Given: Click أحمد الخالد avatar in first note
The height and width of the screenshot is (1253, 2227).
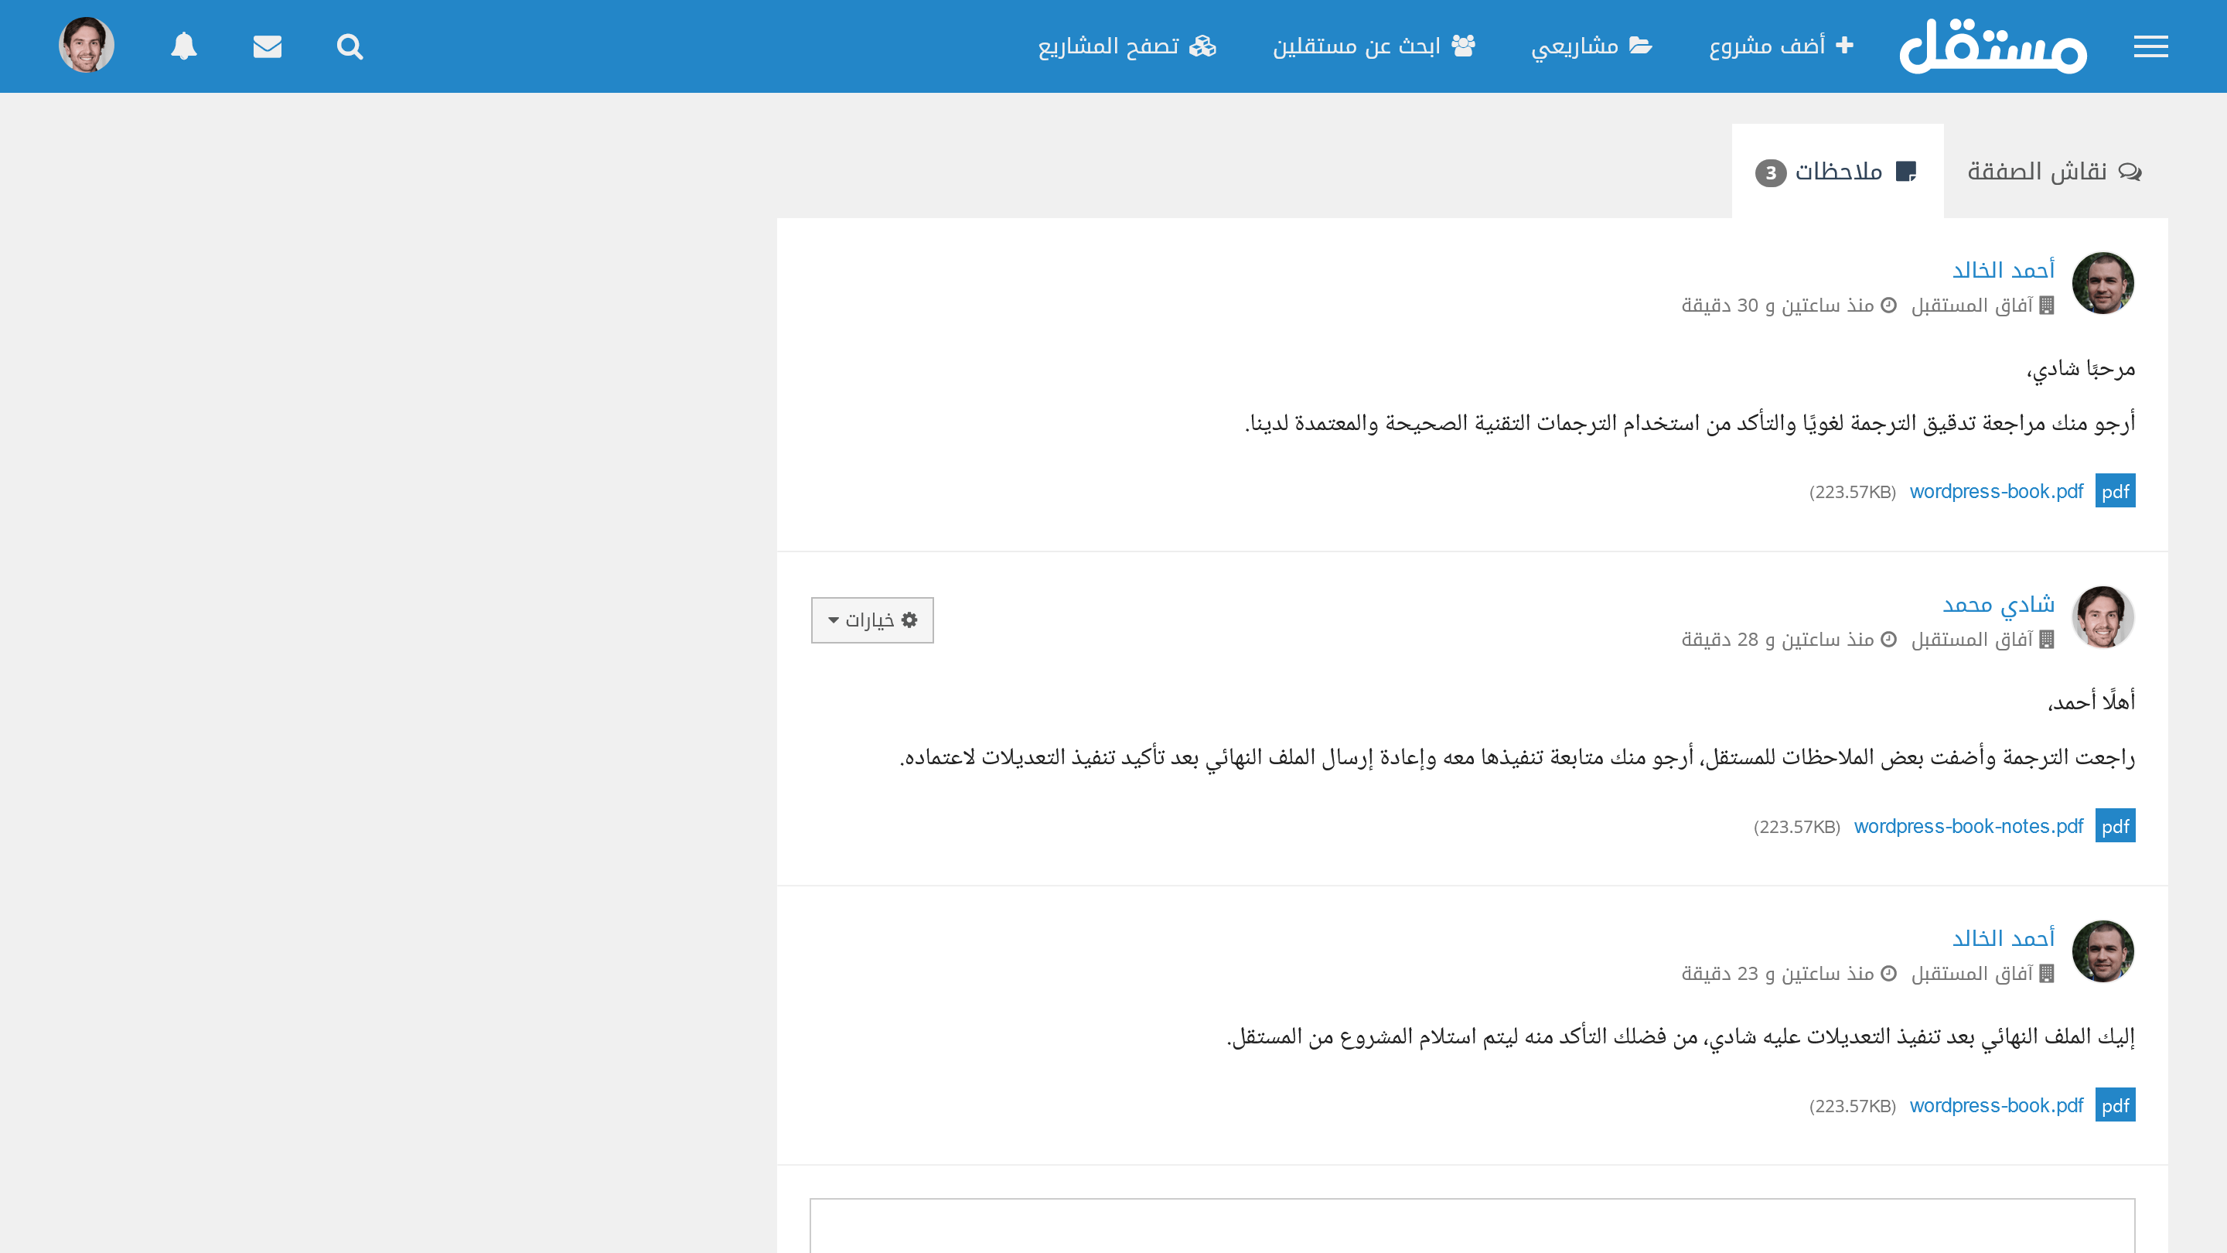Looking at the screenshot, I should pyautogui.click(x=2103, y=283).
